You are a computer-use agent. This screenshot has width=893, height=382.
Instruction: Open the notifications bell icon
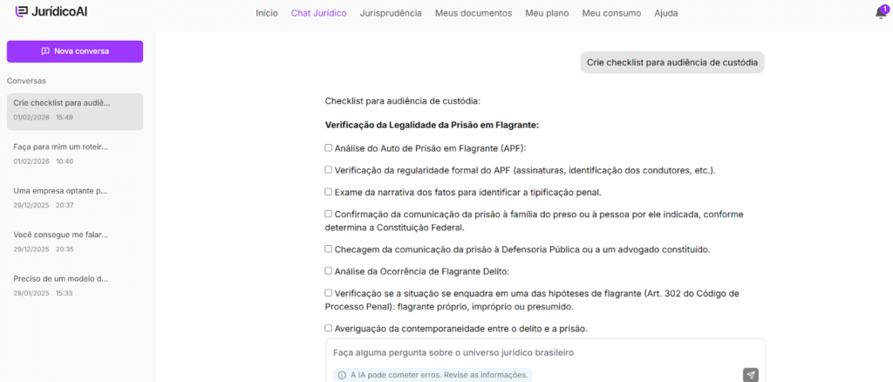click(x=880, y=13)
